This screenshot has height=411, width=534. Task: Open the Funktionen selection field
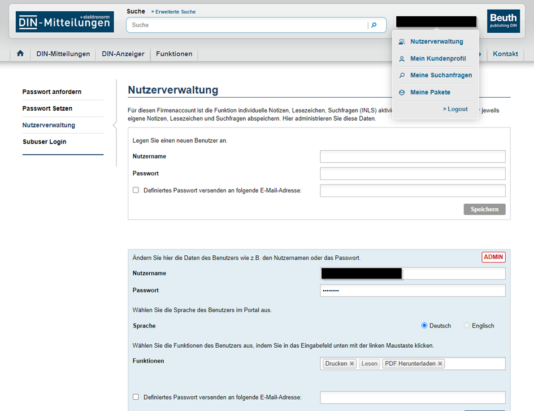(475, 364)
